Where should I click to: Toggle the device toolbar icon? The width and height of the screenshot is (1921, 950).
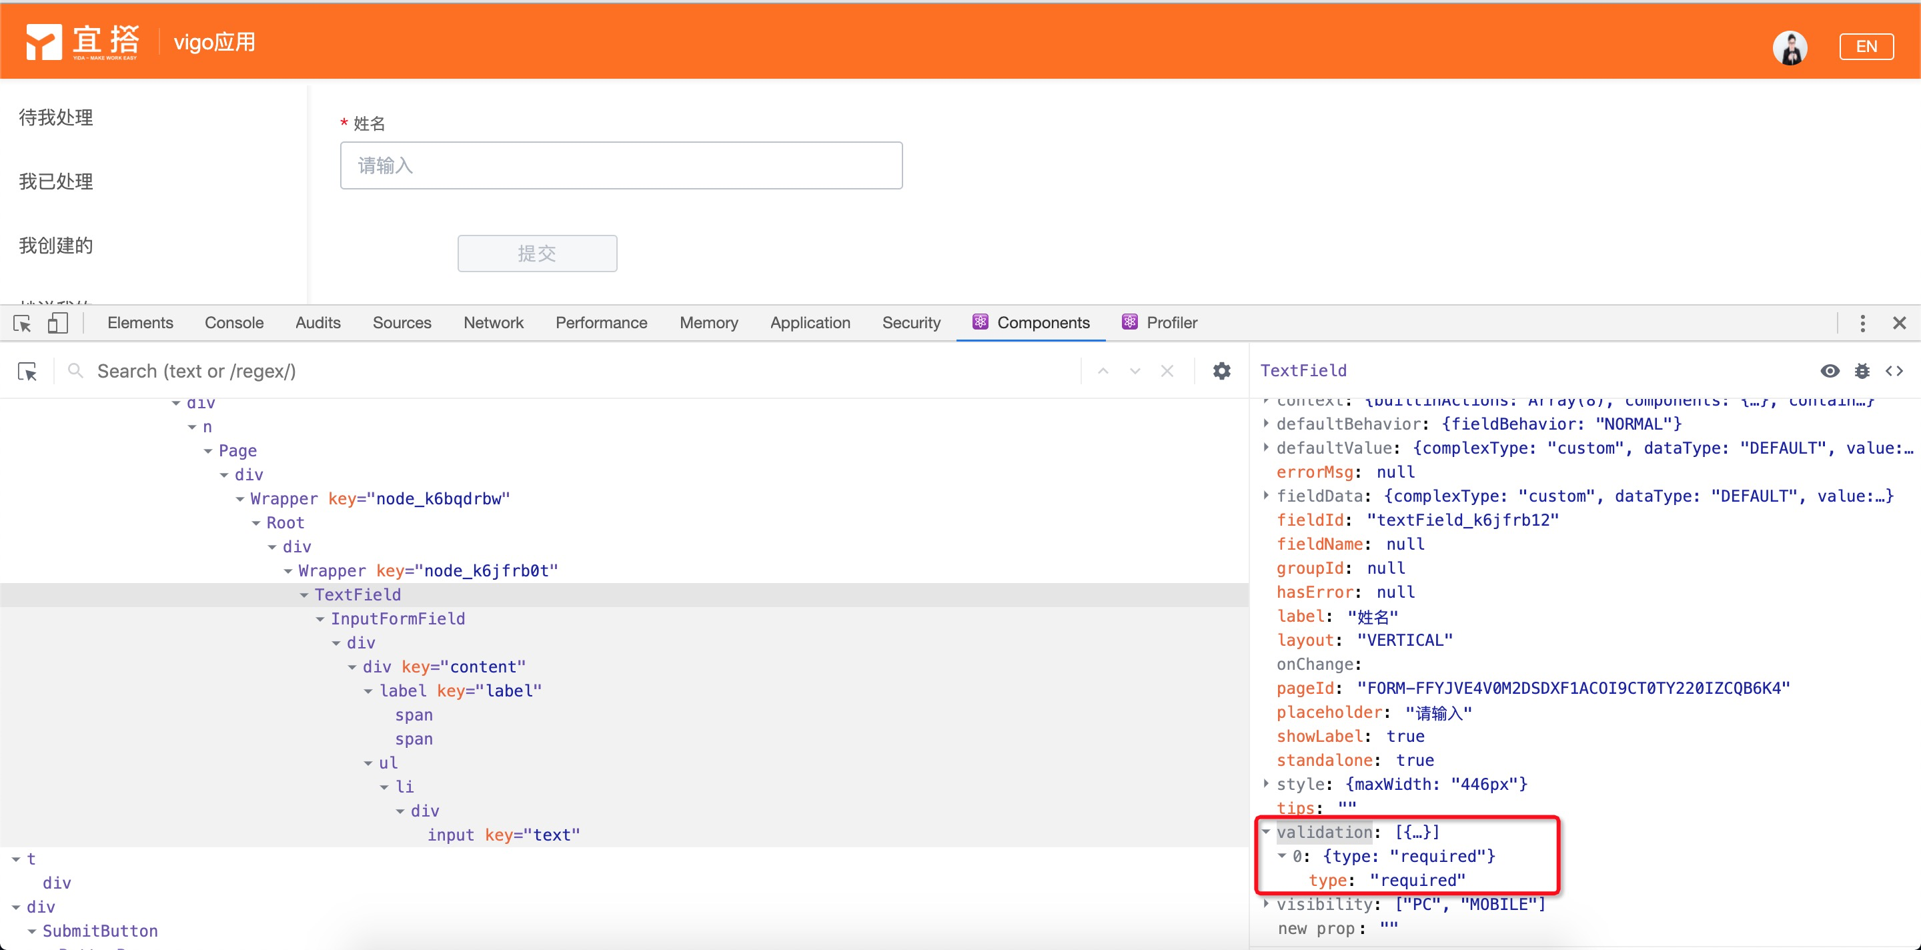57,323
